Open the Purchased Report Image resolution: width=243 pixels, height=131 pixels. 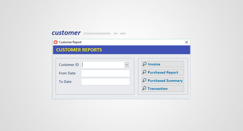pyautogui.click(x=163, y=72)
